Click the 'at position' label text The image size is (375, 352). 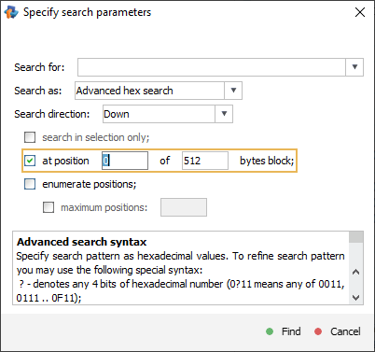[x=65, y=161]
